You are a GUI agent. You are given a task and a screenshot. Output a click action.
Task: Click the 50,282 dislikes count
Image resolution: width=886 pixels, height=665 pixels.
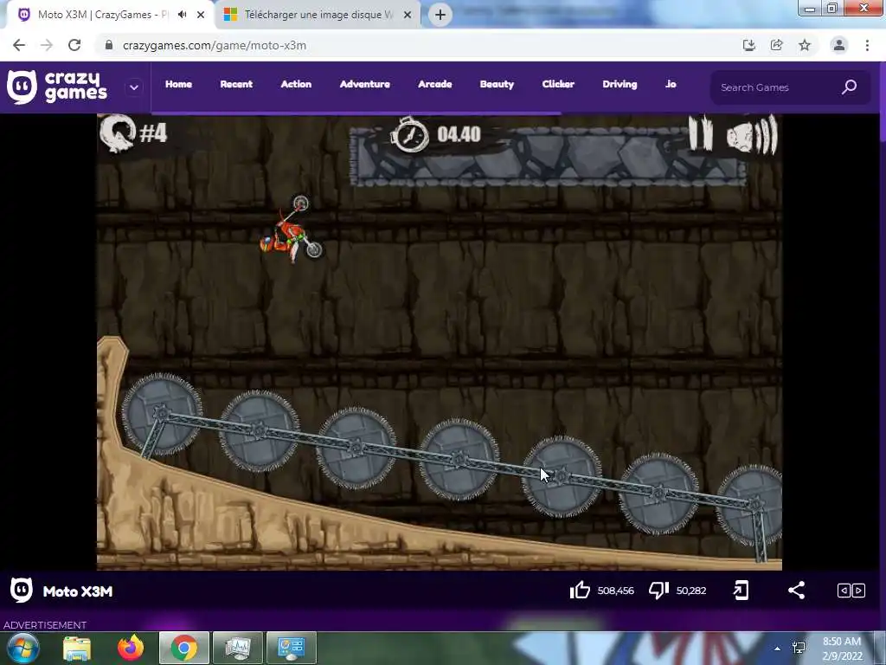(x=691, y=591)
